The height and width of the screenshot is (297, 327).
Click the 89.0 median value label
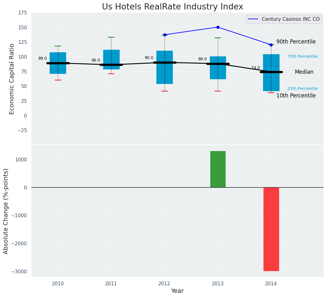coord(42,58)
